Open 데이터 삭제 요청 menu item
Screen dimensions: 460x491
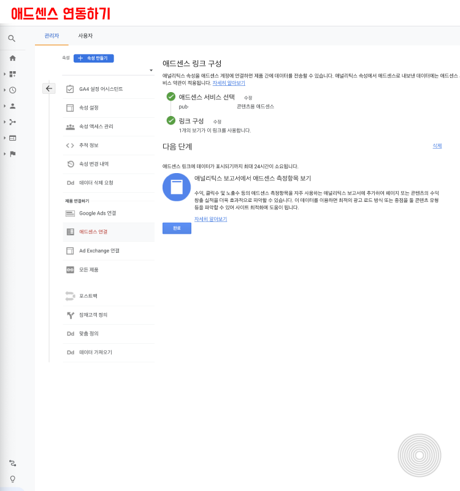[x=109, y=183]
